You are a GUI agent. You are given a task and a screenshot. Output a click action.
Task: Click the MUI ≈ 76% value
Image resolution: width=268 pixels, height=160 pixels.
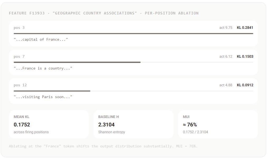(x=190, y=125)
